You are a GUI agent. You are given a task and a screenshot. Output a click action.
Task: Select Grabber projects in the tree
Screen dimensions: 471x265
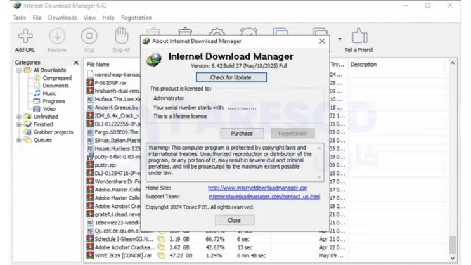pyautogui.click(x=53, y=132)
